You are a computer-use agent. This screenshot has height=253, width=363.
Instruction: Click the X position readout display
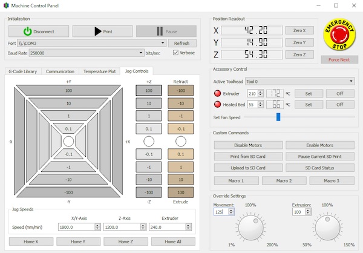(x=252, y=30)
